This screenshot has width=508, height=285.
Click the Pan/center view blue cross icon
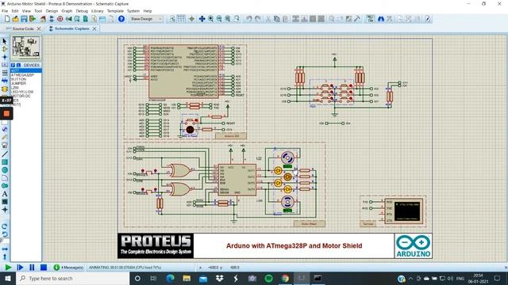click(202, 19)
